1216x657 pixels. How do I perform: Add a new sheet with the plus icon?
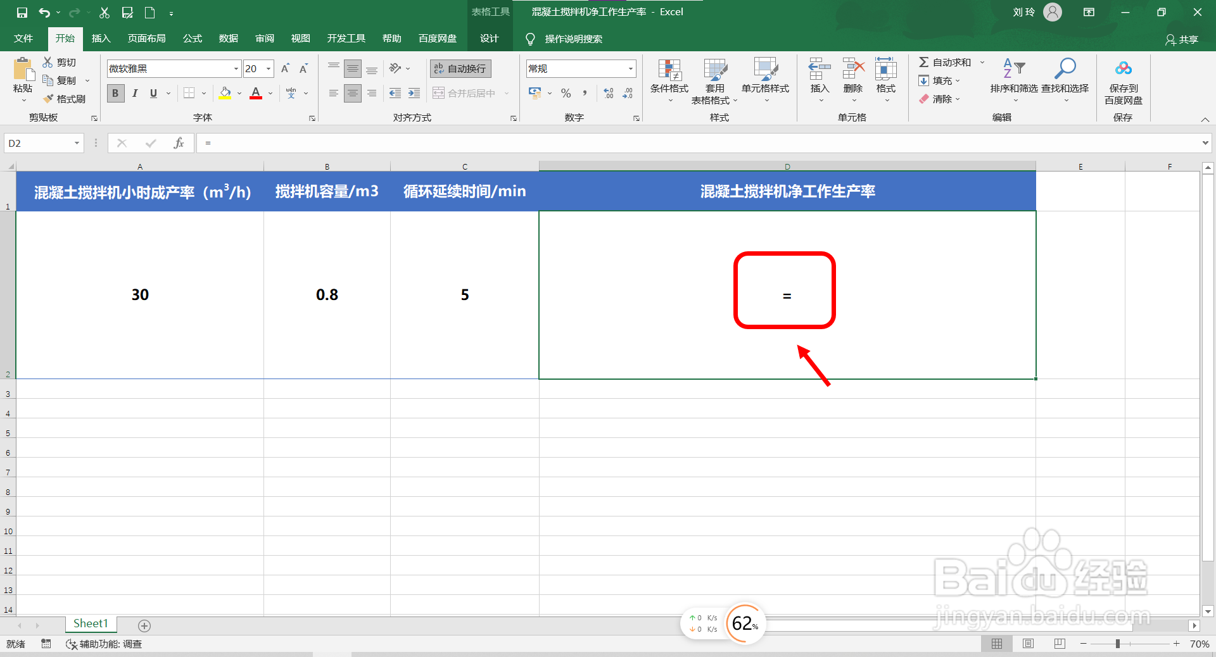pyautogui.click(x=144, y=625)
